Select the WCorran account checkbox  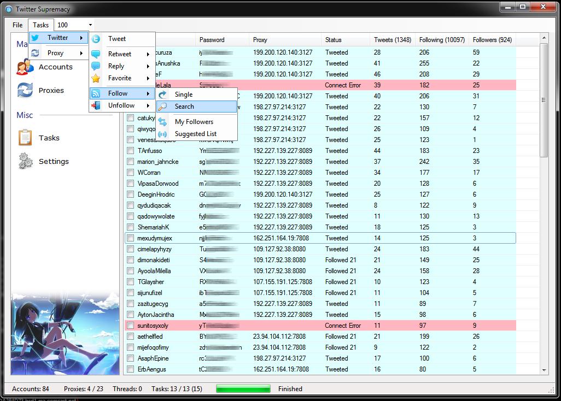tap(130, 172)
